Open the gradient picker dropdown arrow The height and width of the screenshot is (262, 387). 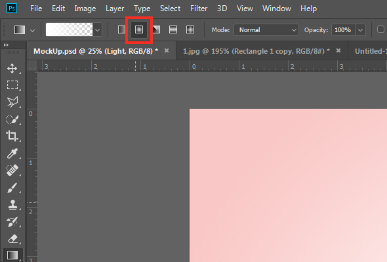coord(98,30)
